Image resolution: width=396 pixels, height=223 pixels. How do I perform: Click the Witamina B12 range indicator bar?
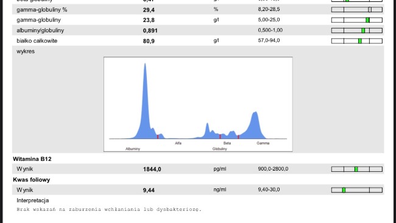click(x=357, y=169)
